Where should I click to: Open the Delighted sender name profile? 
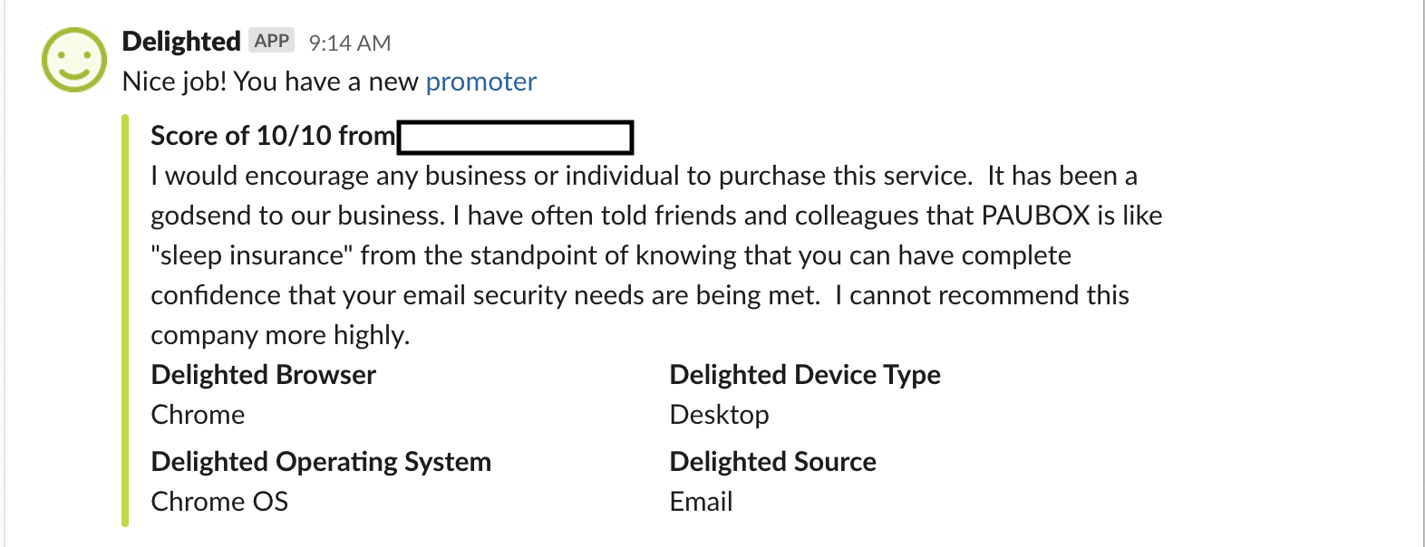[181, 42]
